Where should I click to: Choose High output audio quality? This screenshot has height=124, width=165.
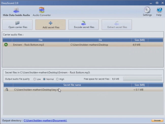click(57, 79)
